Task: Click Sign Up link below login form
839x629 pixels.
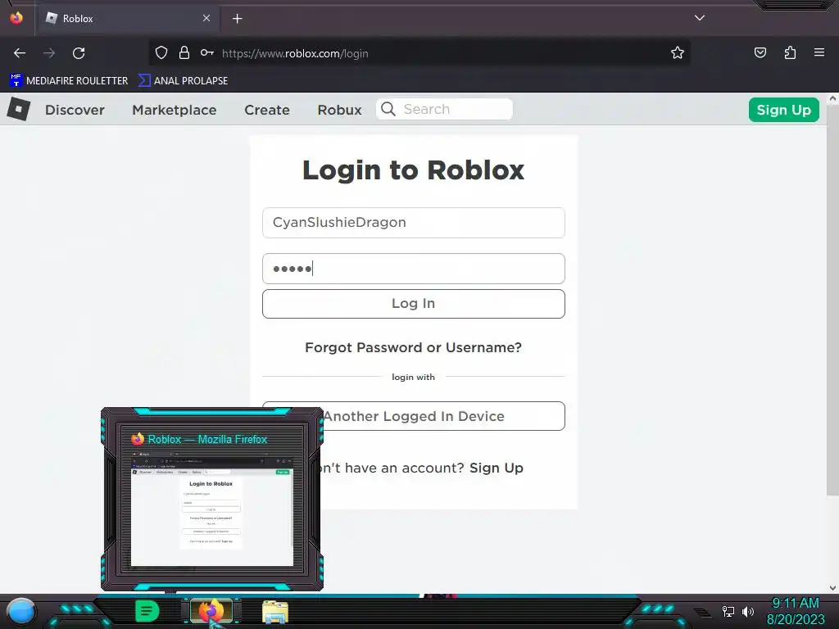Action: pyautogui.click(x=496, y=468)
